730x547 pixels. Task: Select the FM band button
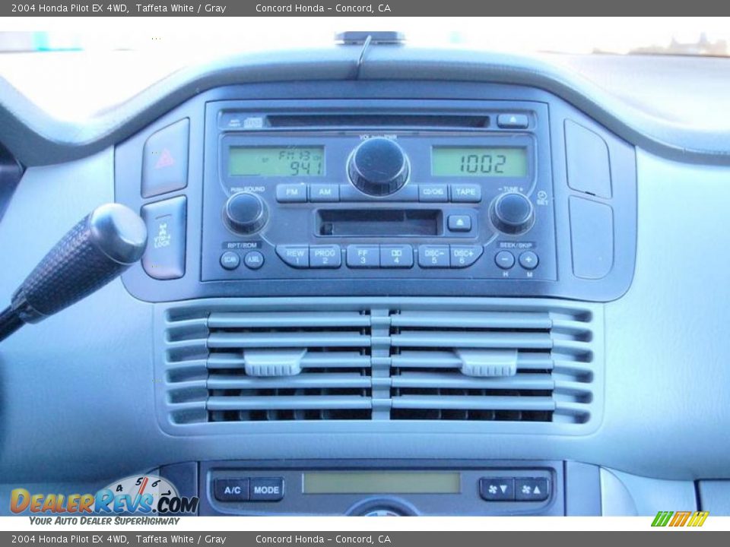[293, 191]
